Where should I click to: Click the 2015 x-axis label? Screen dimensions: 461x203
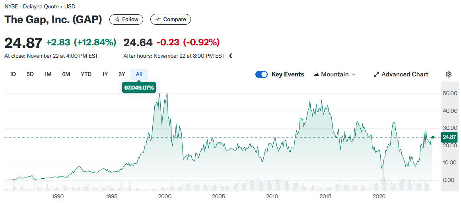point(325,196)
